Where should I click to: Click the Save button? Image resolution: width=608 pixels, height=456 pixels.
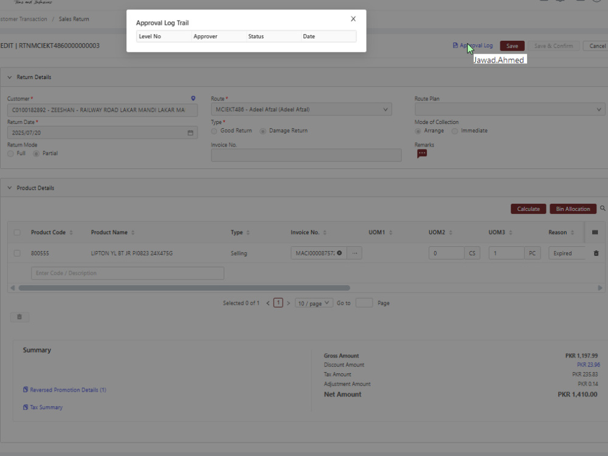click(x=512, y=46)
